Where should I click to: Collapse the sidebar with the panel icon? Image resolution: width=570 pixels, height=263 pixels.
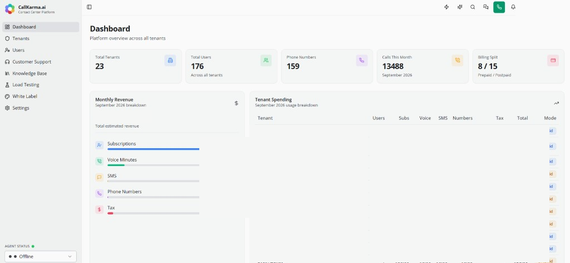pyautogui.click(x=89, y=7)
